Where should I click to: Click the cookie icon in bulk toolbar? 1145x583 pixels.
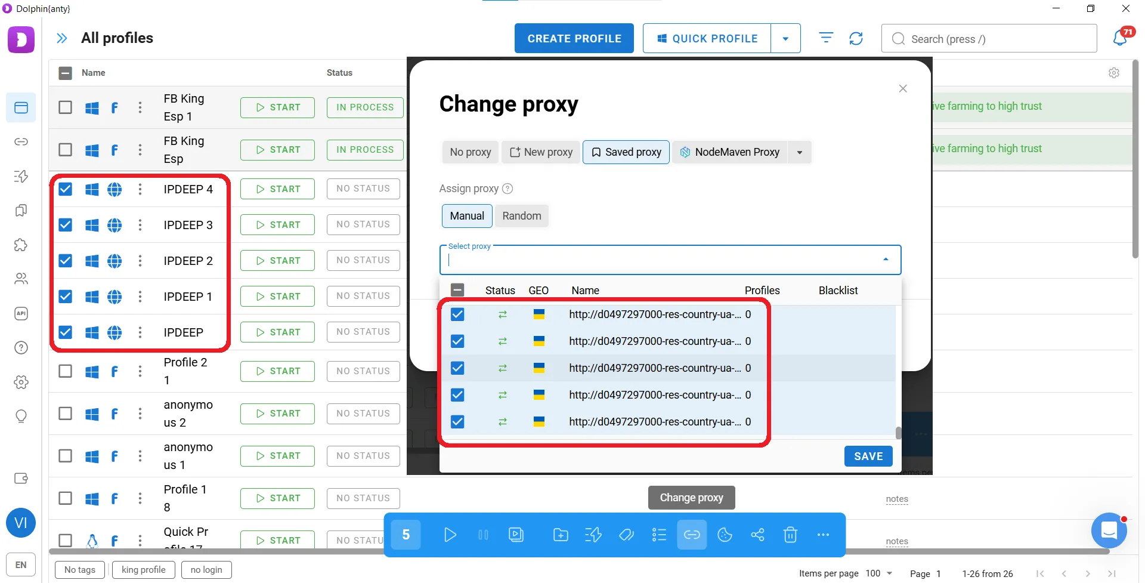click(x=725, y=535)
